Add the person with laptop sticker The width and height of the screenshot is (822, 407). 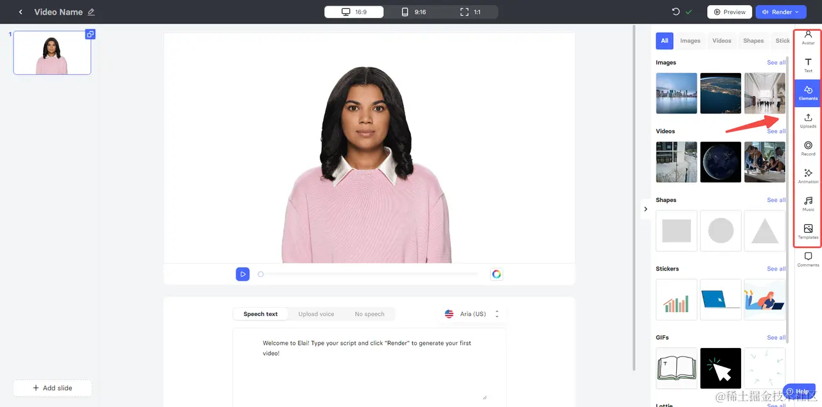pyautogui.click(x=764, y=299)
